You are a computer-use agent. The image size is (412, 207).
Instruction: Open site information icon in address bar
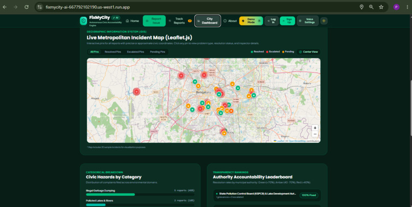(x=40, y=7)
